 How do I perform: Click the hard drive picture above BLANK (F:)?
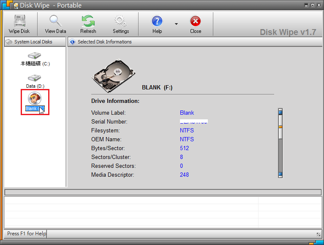(113, 75)
